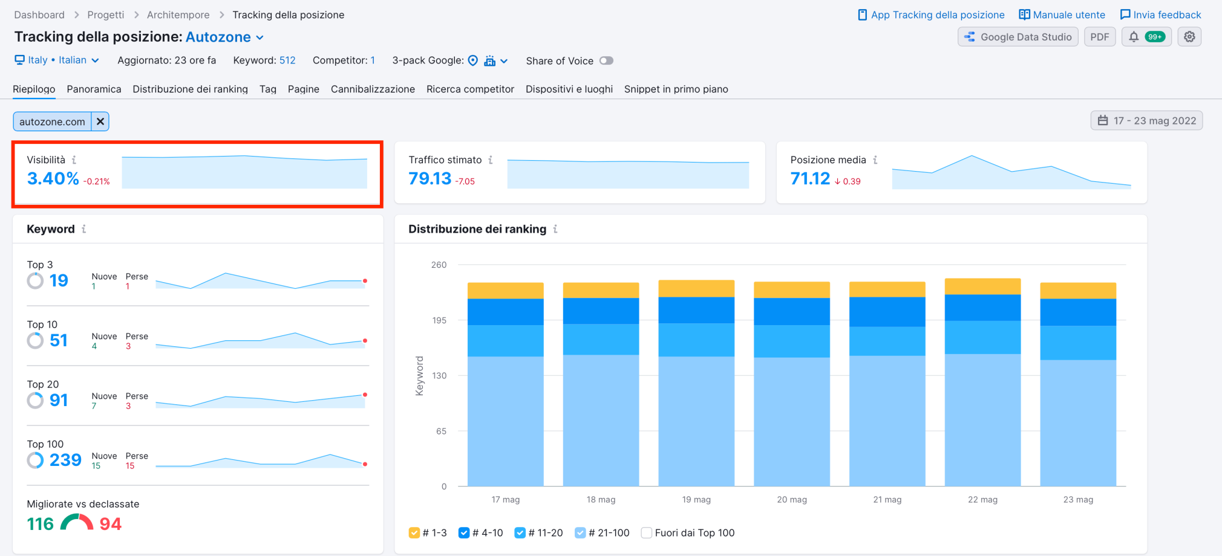Click the Progetti breadcrumb
Viewport: 1222px width, 556px height.
pos(106,15)
